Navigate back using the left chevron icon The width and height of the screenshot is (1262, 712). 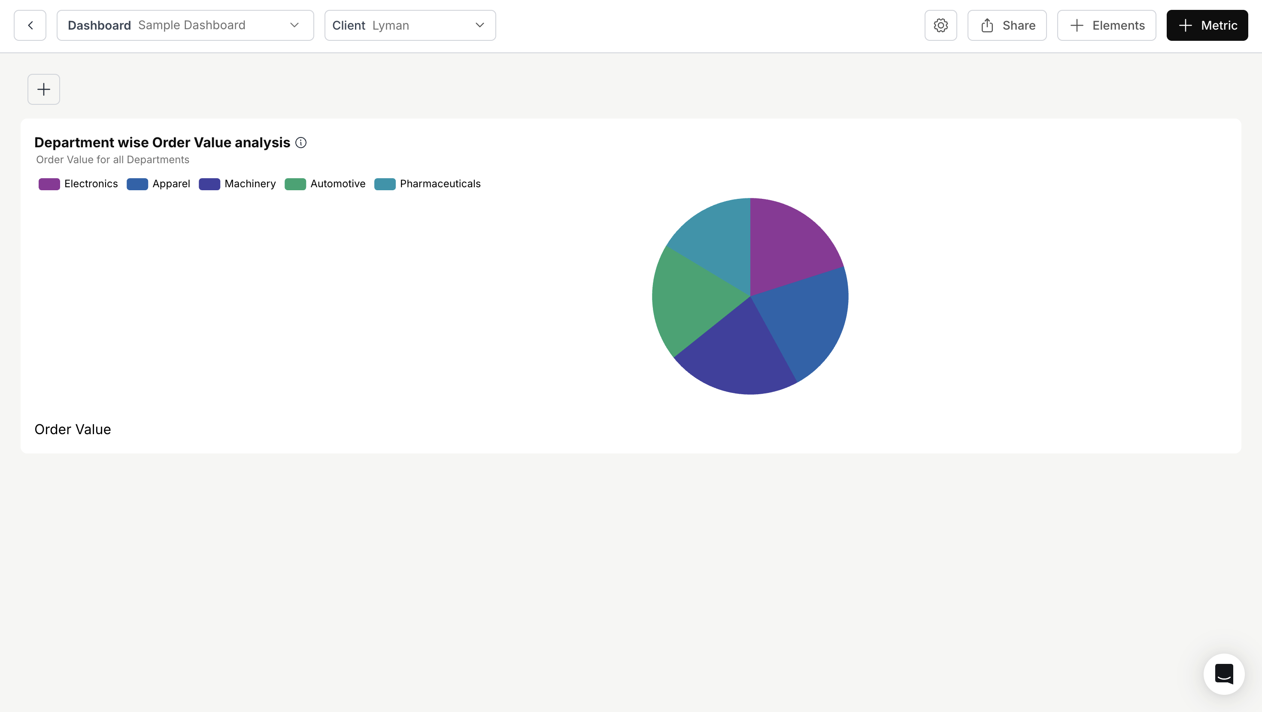[x=30, y=25]
